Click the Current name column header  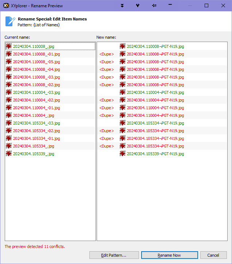(17, 37)
